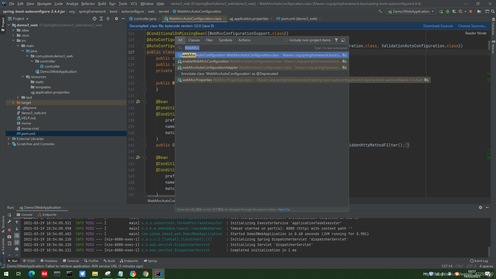This screenshot has width=496, height=279.
Task: Click the Next Tip link
Action: coord(284,210)
